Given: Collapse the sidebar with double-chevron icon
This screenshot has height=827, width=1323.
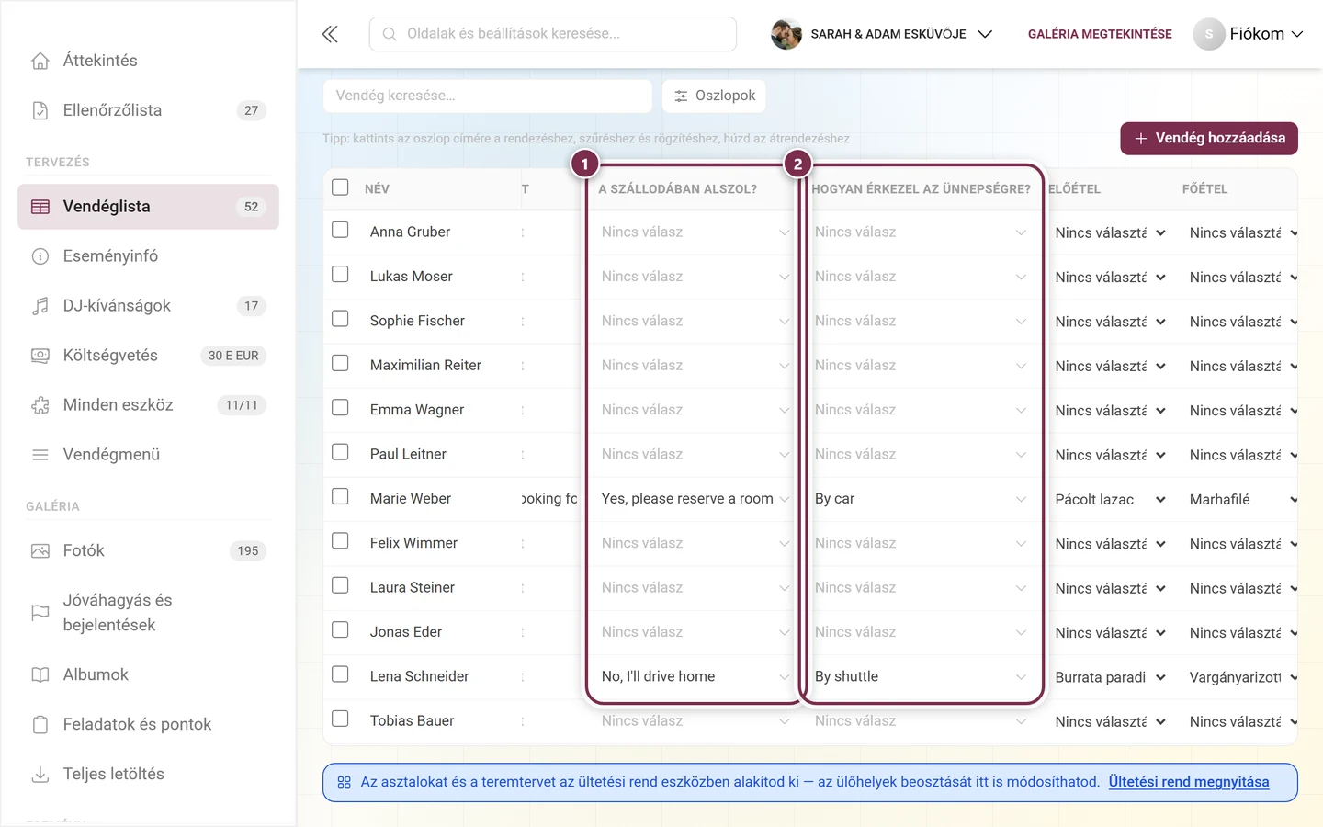Looking at the screenshot, I should point(330,34).
